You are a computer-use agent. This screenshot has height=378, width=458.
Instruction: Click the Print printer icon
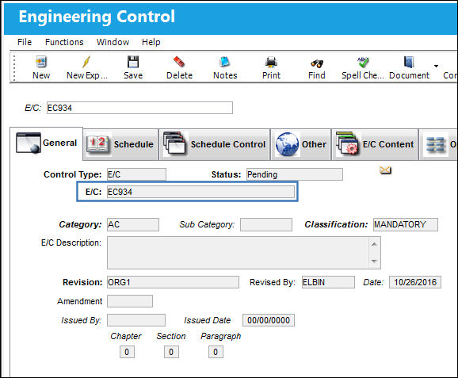[x=271, y=62]
